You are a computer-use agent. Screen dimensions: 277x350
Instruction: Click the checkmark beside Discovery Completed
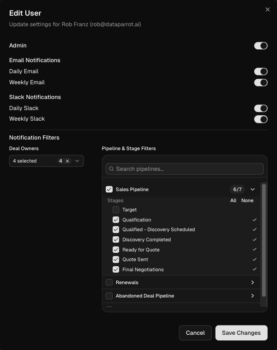(254, 239)
